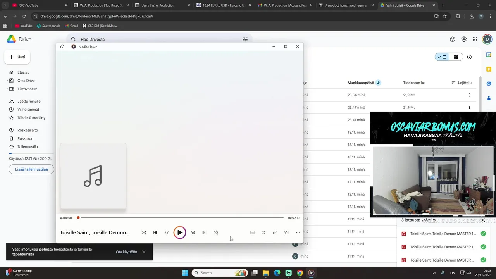496x279 pixels.
Task: Open Lajittelu sort menu
Action: (x=462, y=83)
